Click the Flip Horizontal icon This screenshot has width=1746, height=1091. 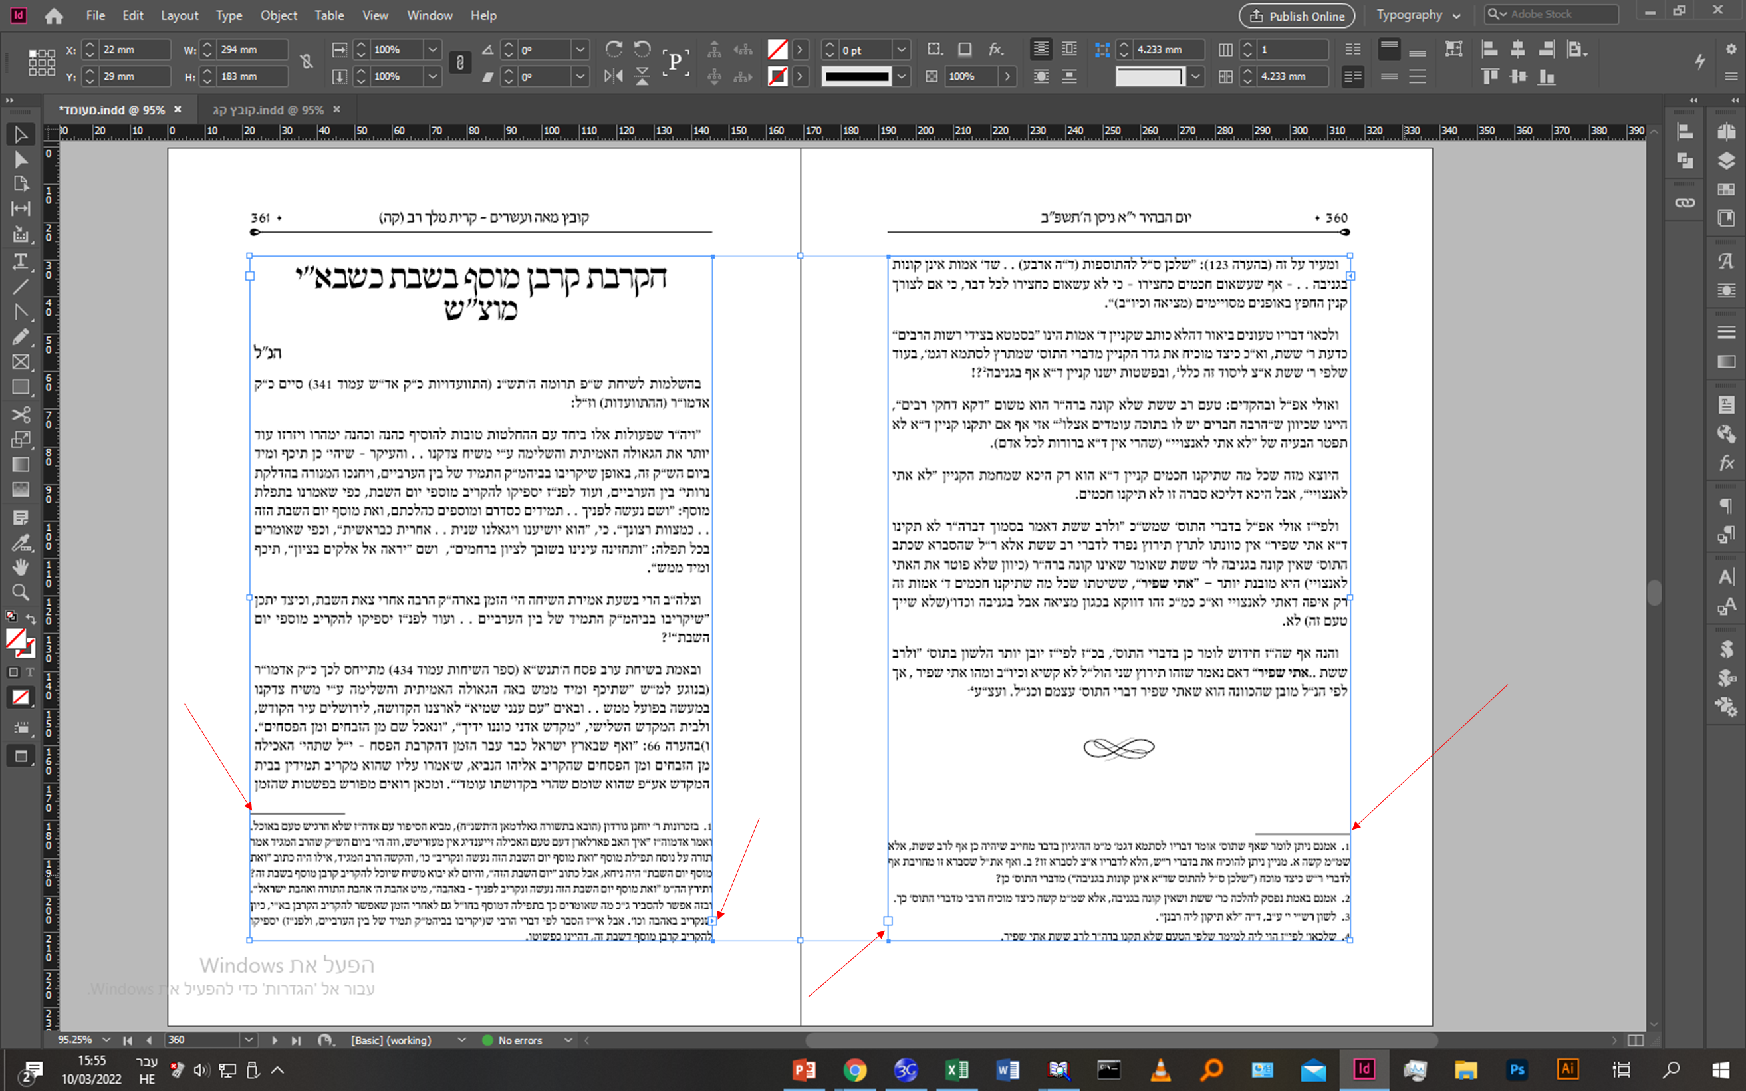pyautogui.click(x=613, y=76)
